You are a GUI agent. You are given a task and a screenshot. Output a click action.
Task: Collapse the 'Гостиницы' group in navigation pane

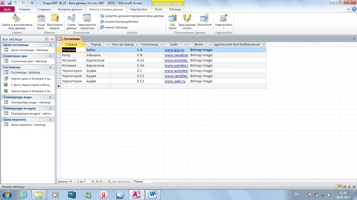pos(50,67)
